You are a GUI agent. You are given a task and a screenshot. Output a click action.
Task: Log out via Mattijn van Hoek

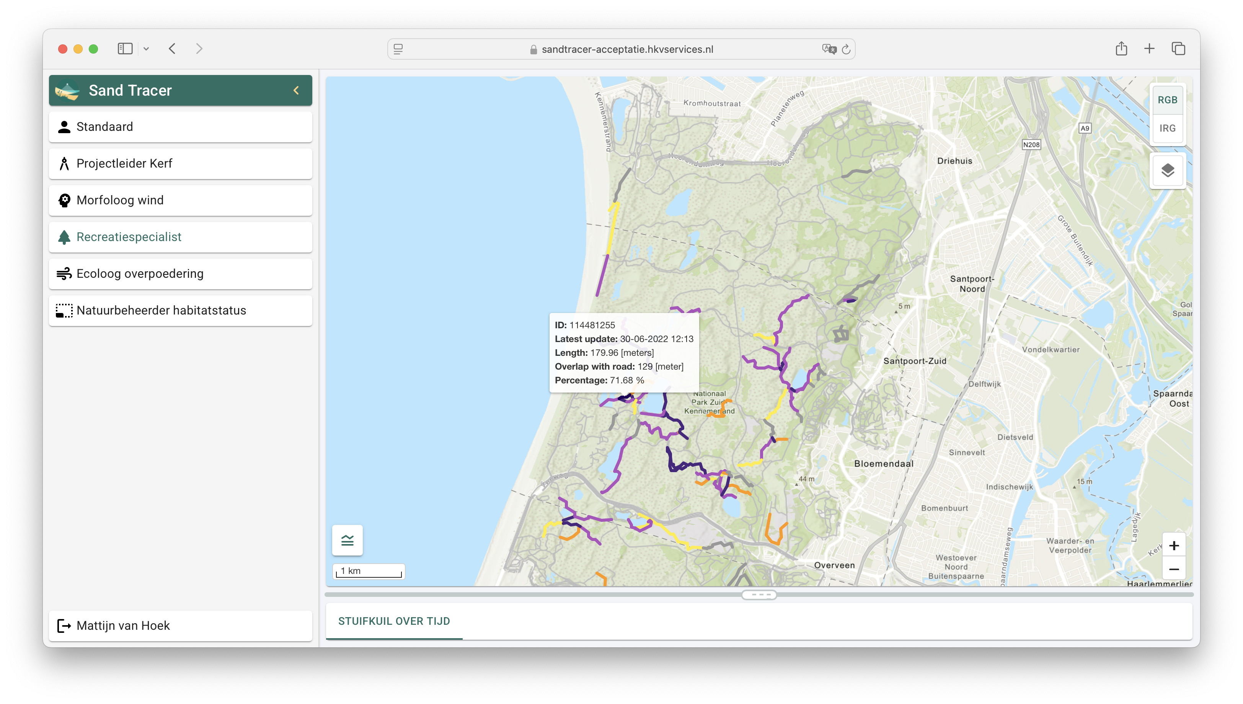click(180, 626)
